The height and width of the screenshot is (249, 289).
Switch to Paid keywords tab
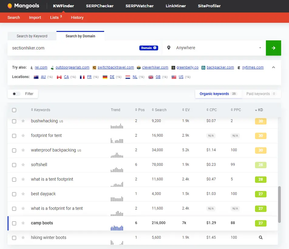(261, 94)
